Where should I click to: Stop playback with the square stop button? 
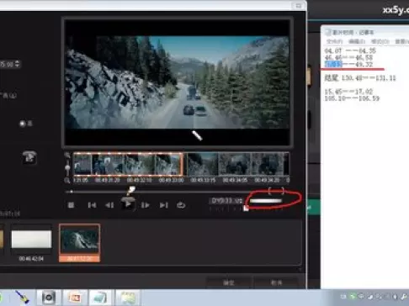(x=71, y=205)
